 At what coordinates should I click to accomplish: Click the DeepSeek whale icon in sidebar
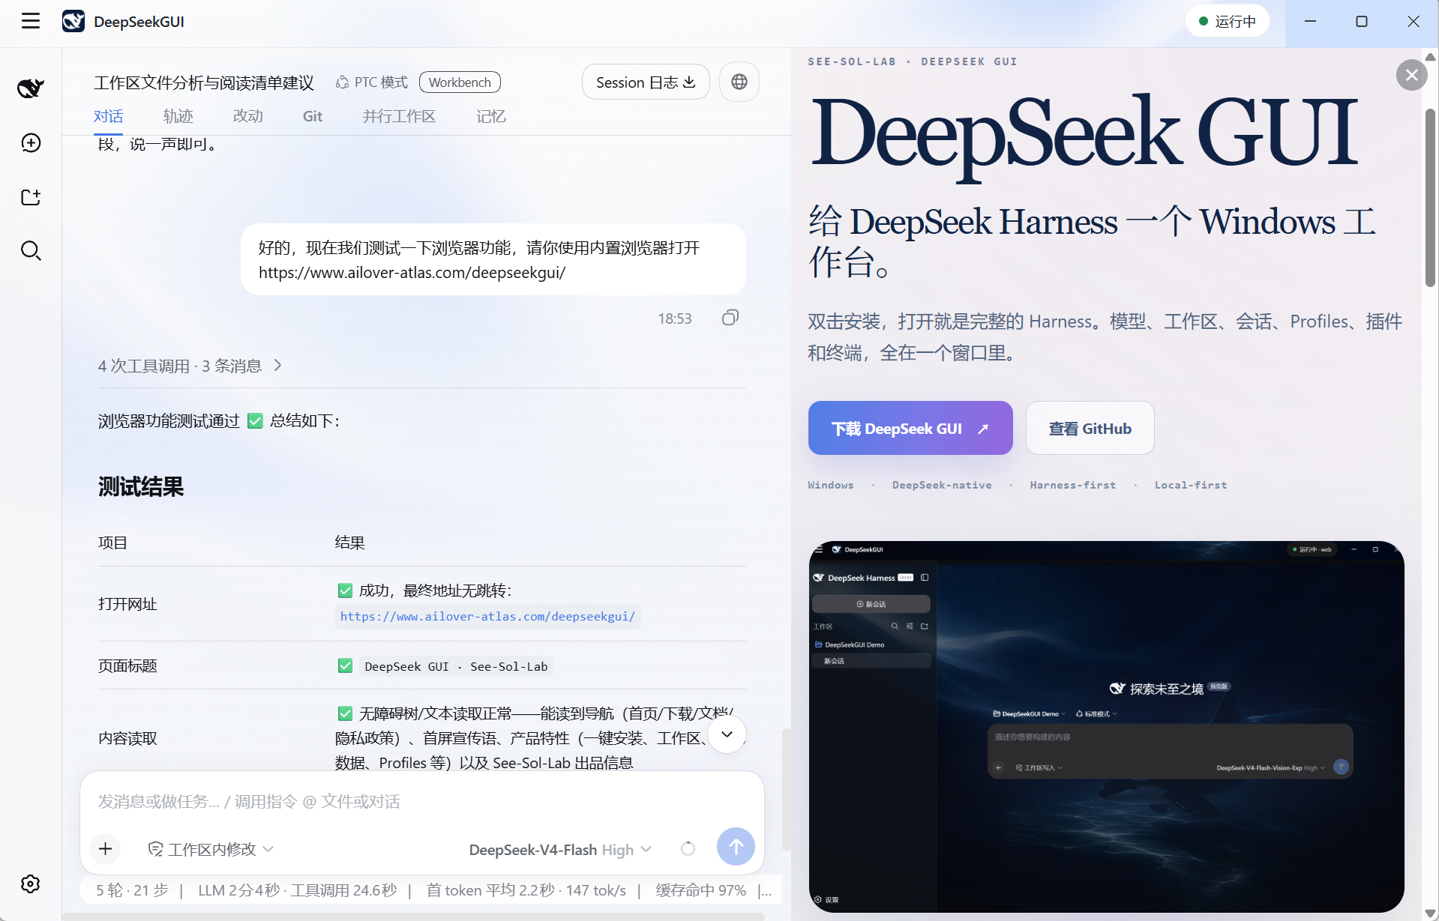(31, 88)
